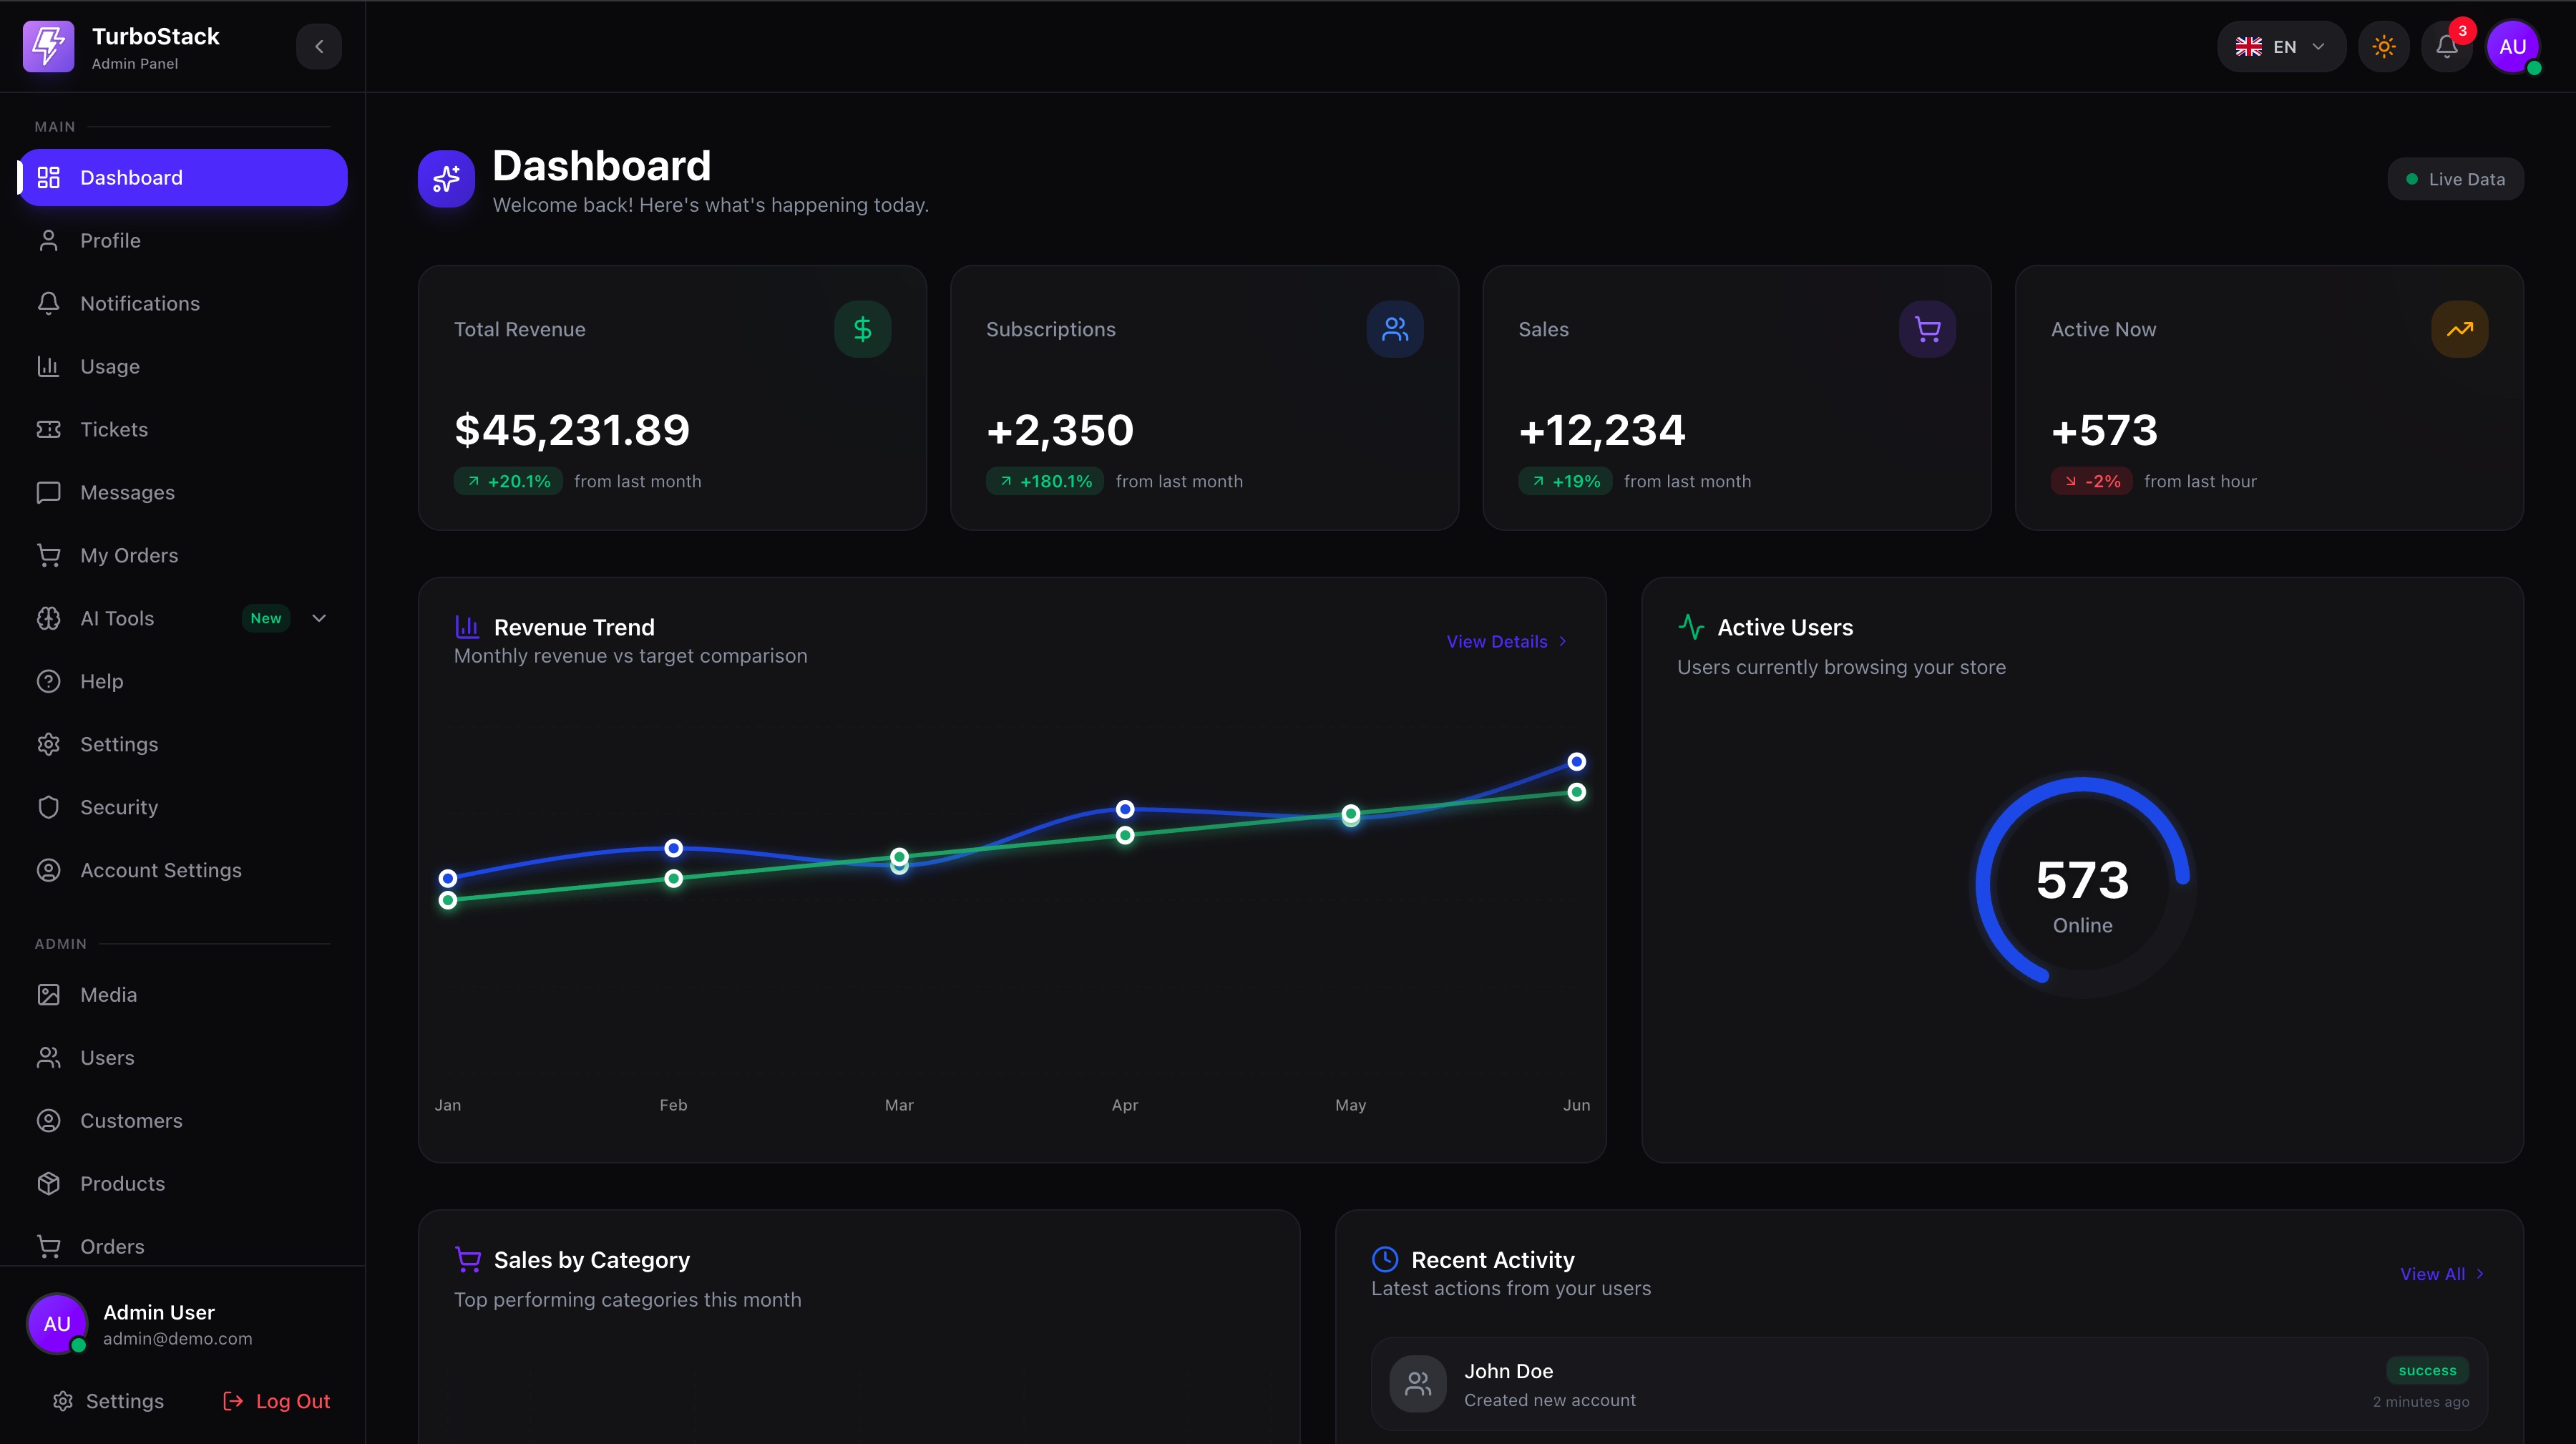Toggle the Live Data indicator
The width and height of the screenshot is (2576, 1444).
point(2455,180)
